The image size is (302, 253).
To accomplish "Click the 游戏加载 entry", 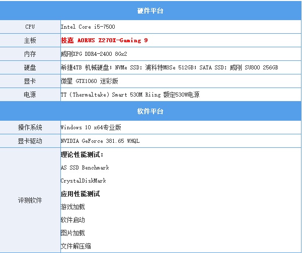I will pyautogui.click(x=72, y=207).
